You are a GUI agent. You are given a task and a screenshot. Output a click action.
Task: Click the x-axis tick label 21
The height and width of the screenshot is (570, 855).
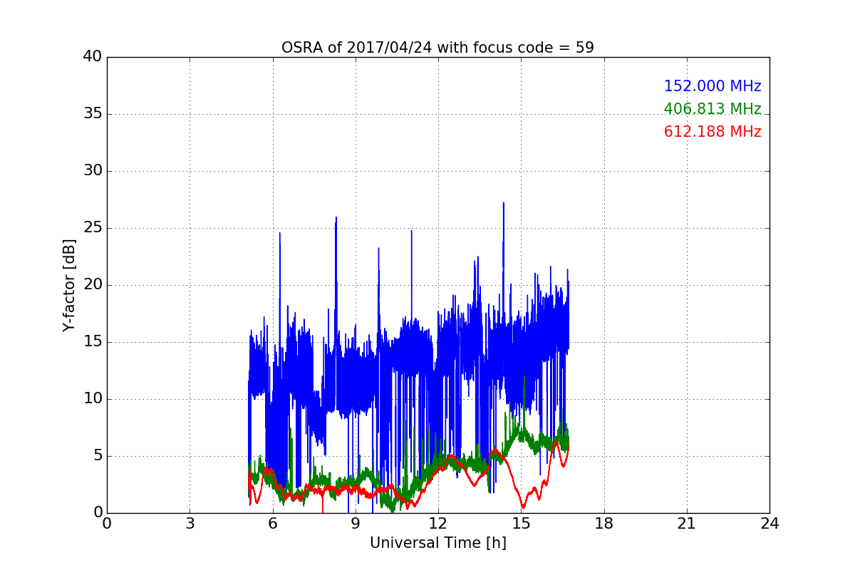tap(687, 524)
